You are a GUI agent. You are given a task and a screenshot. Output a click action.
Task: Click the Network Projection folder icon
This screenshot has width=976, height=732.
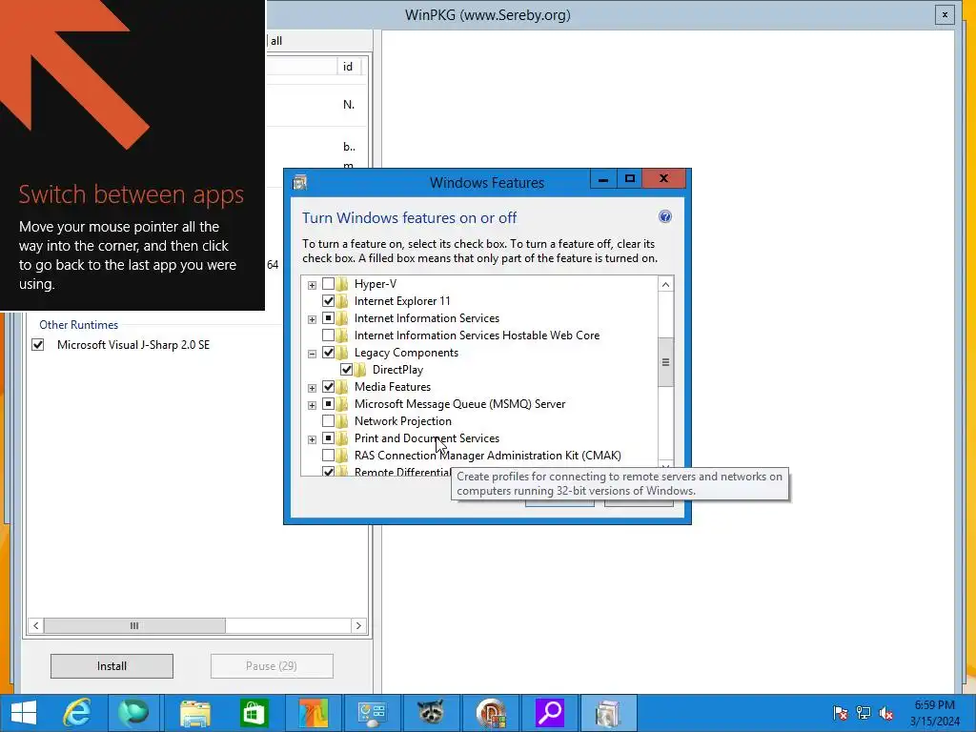(343, 421)
